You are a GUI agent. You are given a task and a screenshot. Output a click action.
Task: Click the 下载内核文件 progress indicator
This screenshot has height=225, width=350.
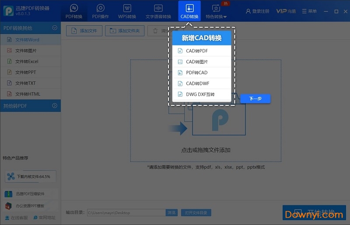pyautogui.click(x=31, y=177)
